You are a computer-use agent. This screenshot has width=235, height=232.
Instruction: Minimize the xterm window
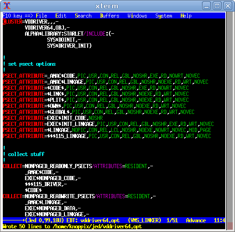(x=207, y=6)
